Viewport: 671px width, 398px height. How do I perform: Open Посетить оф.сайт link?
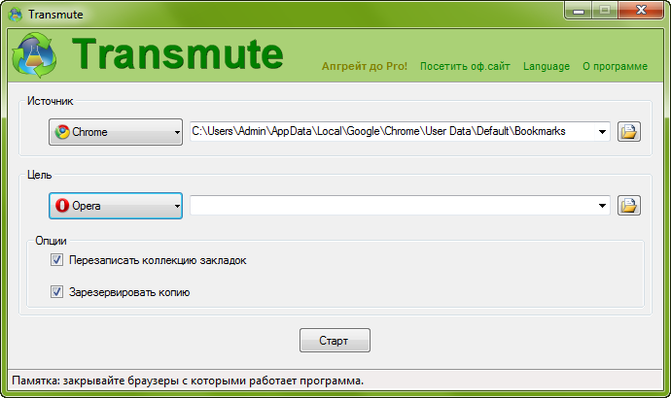tap(465, 66)
